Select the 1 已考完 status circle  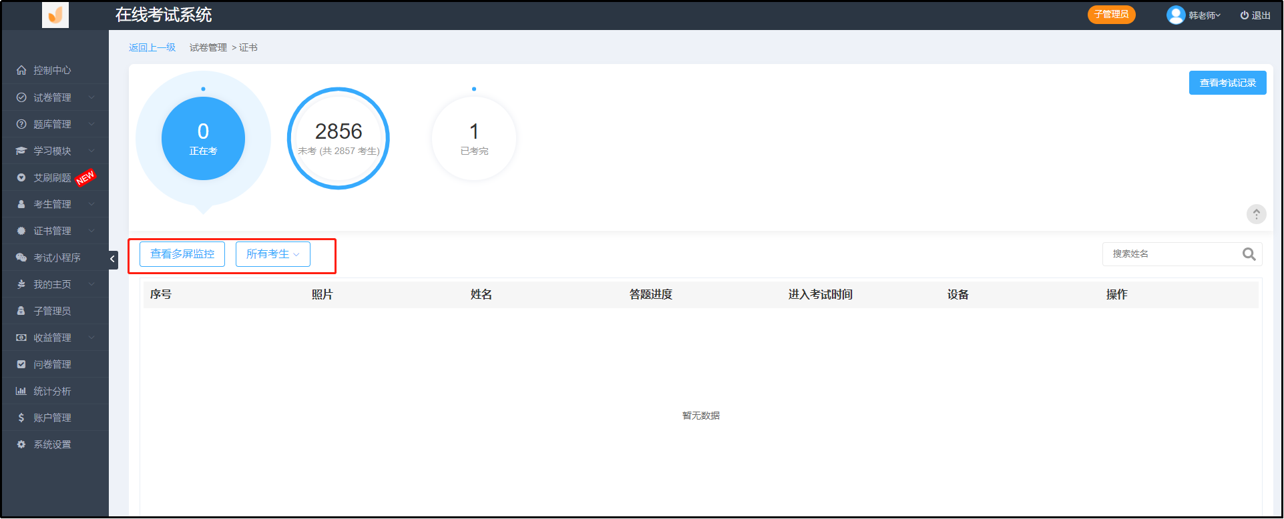474,138
